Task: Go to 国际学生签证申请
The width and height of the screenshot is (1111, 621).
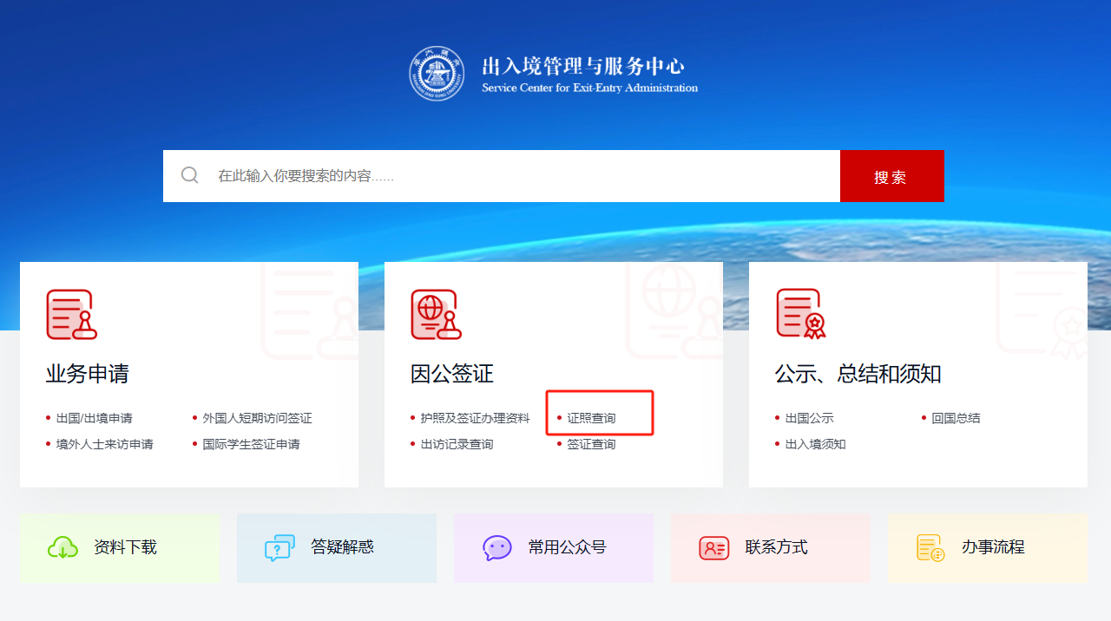Action: coord(251,444)
